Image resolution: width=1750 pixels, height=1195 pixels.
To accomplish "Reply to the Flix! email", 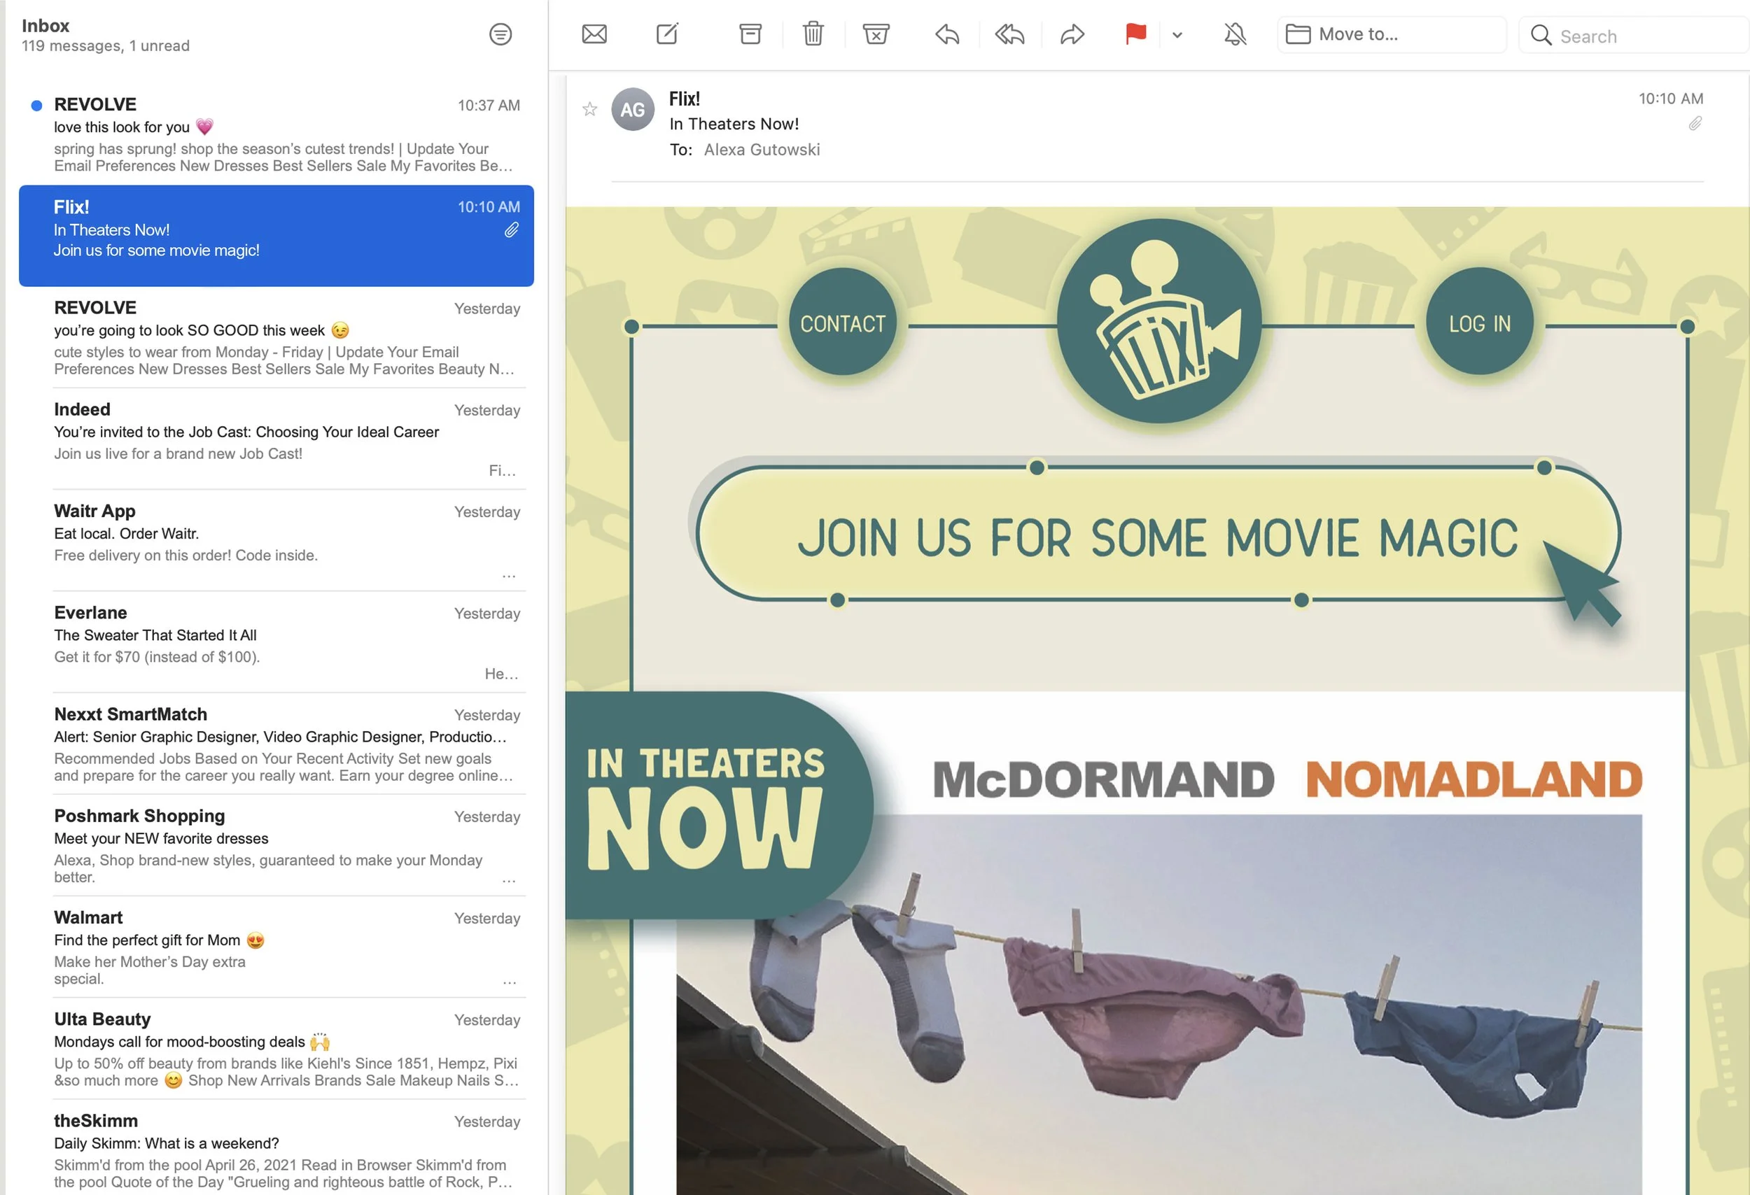I will coord(947,34).
